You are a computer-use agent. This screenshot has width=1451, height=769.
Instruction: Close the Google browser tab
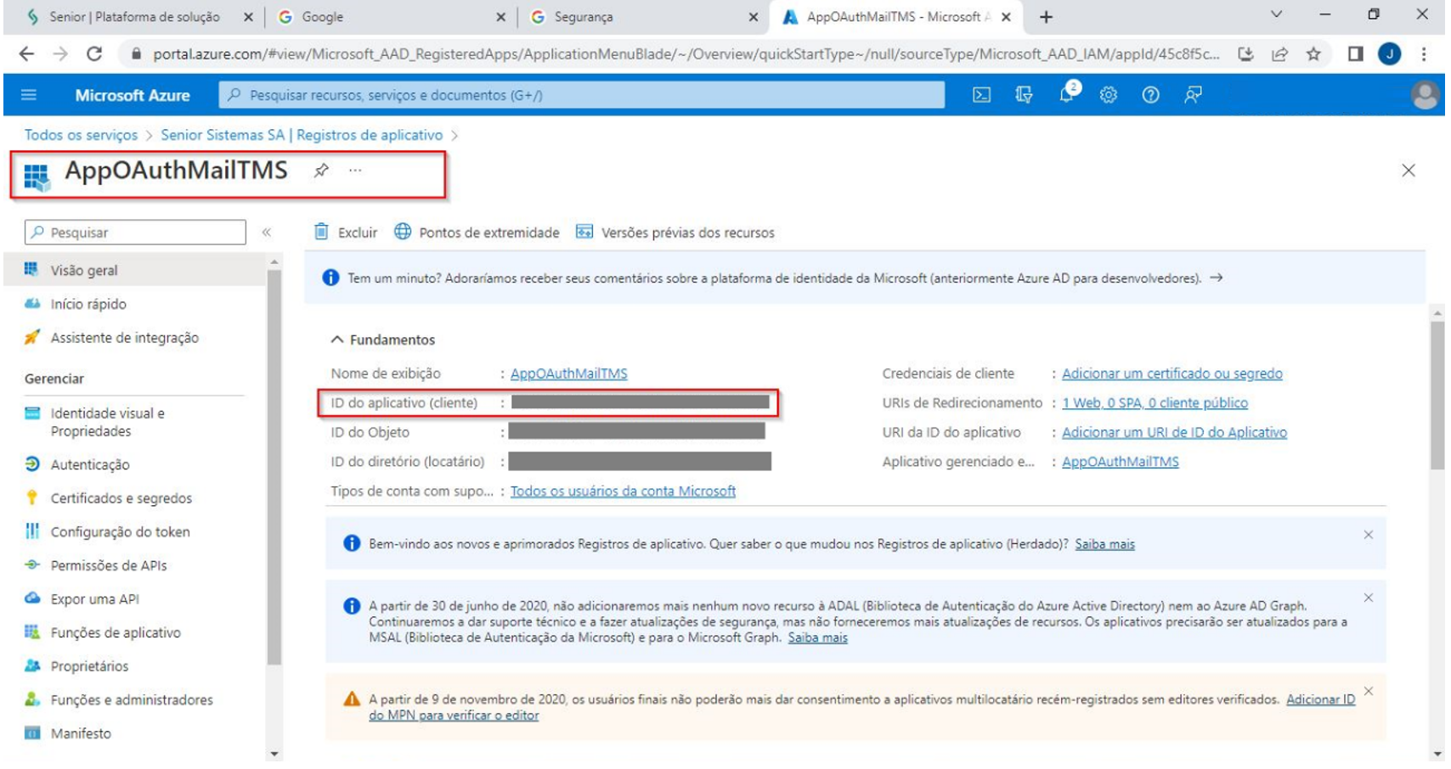pyautogui.click(x=500, y=17)
